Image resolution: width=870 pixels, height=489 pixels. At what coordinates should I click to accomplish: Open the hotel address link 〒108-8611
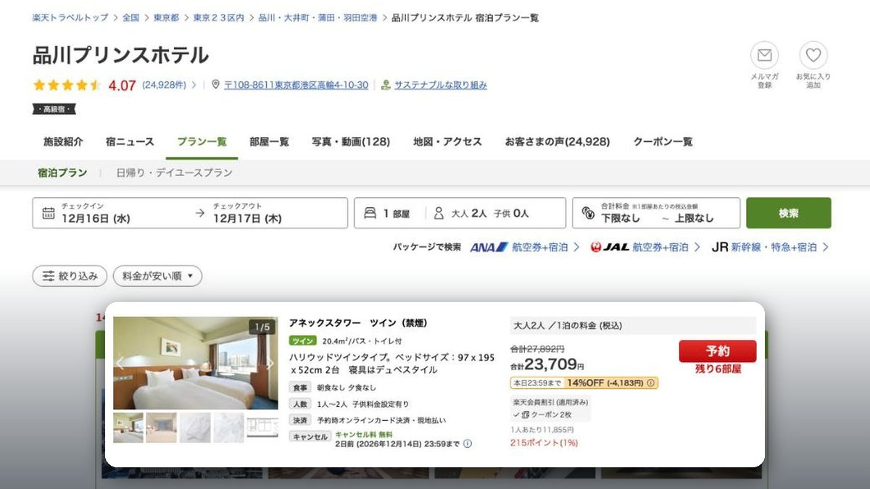(x=296, y=85)
